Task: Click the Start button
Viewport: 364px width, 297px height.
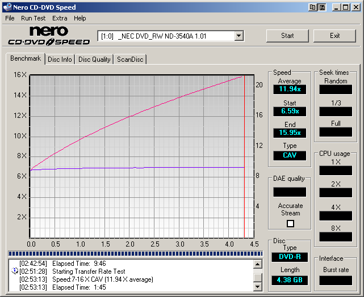Action: 287,36
